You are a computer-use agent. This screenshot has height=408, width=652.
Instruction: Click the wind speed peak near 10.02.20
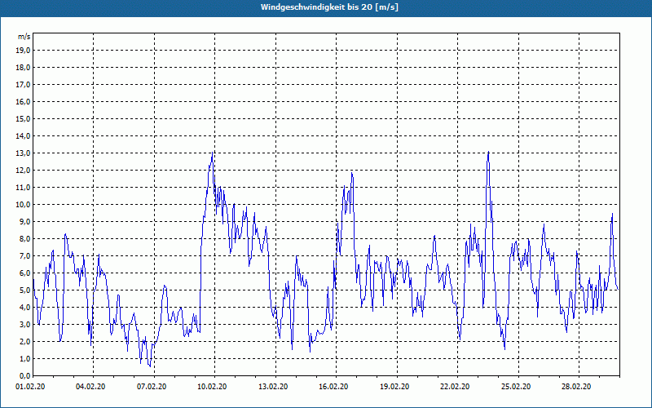[x=214, y=153]
